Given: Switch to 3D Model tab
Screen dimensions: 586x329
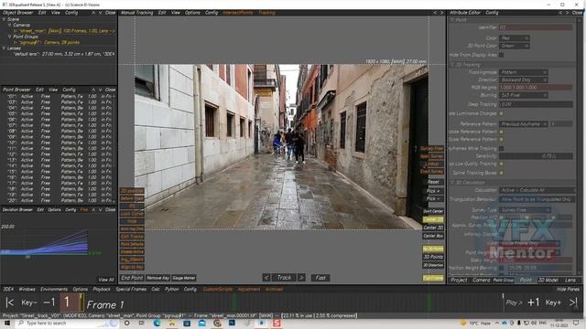Looking at the screenshot, I should [x=548, y=281].
